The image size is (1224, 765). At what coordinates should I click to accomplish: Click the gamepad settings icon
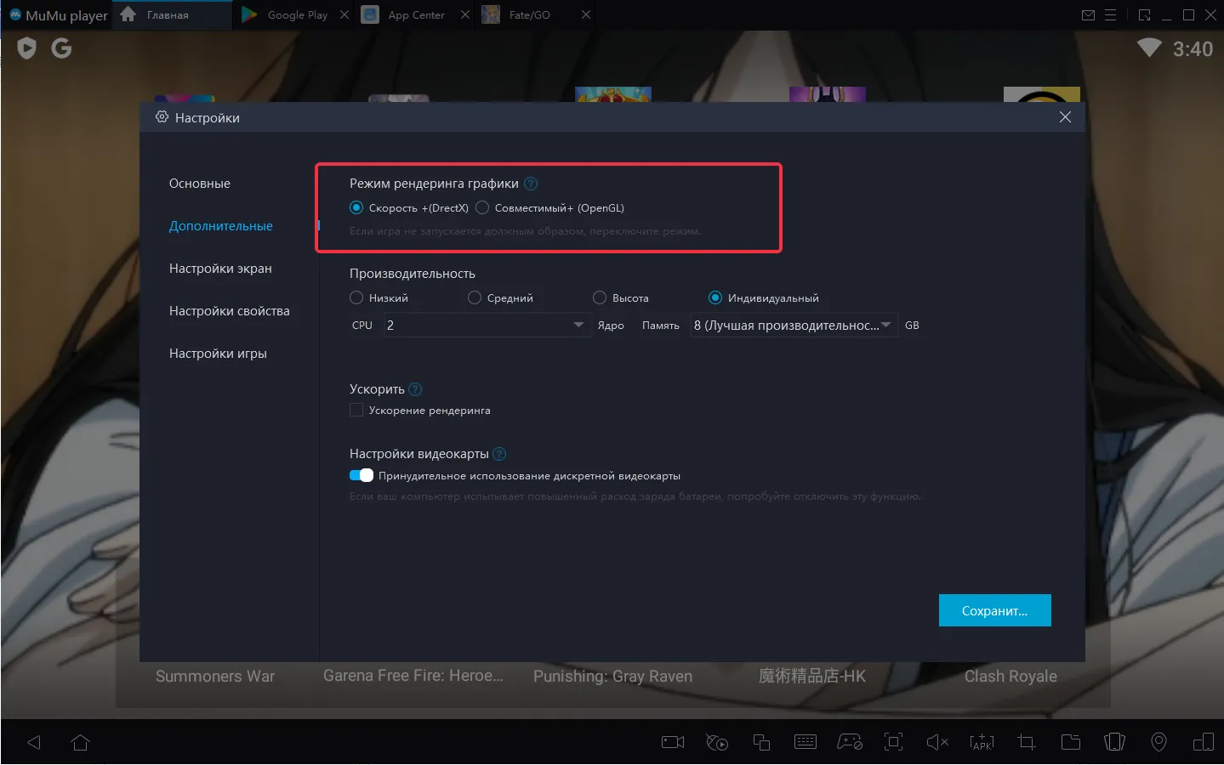850,742
